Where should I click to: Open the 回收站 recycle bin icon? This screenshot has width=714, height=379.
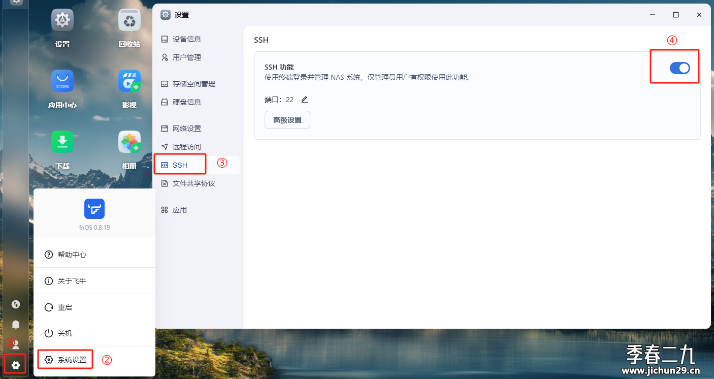pyautogui.click(x=129, y=21)
